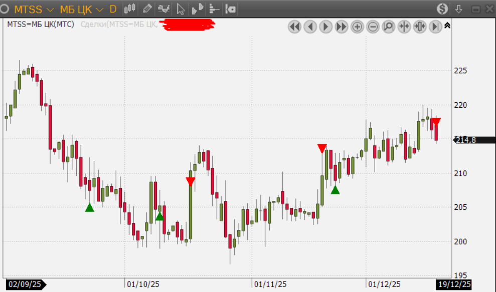This screenshot has width=496, height=292.
Task: Select the pencil drawing tool
Action: coord(147,9)
